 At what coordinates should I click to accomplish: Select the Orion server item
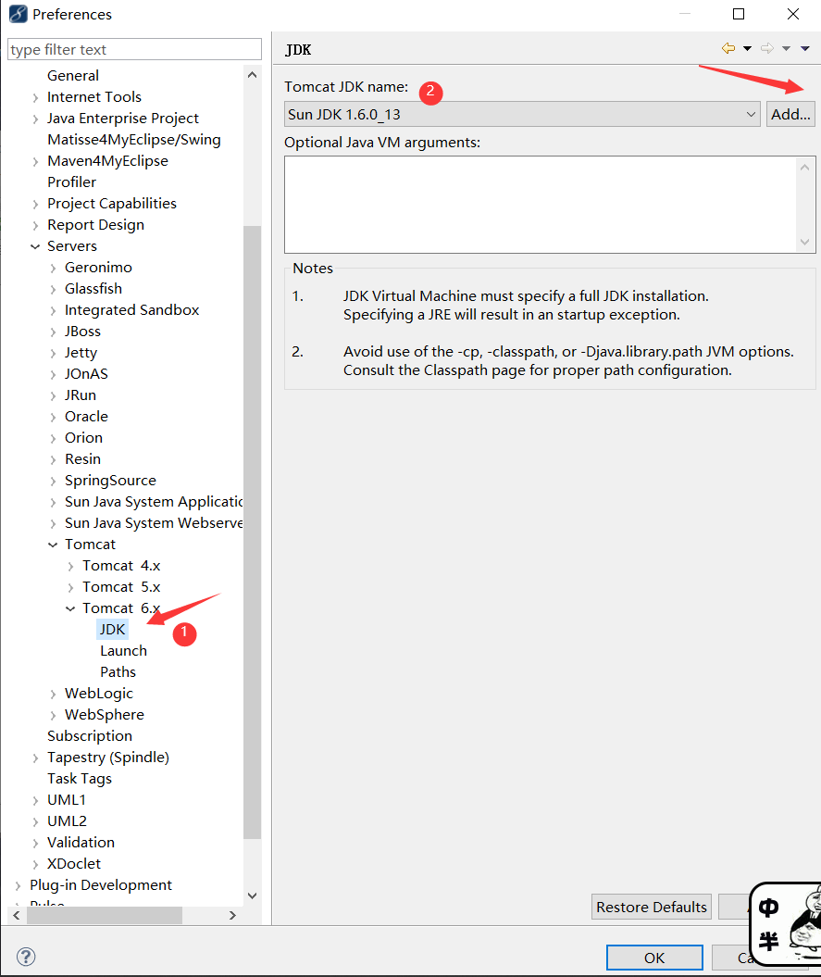pyautogui.click(x=83, y=437)
